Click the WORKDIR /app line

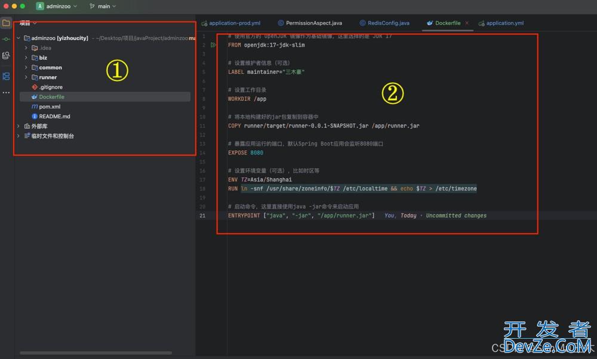[247, 99]
